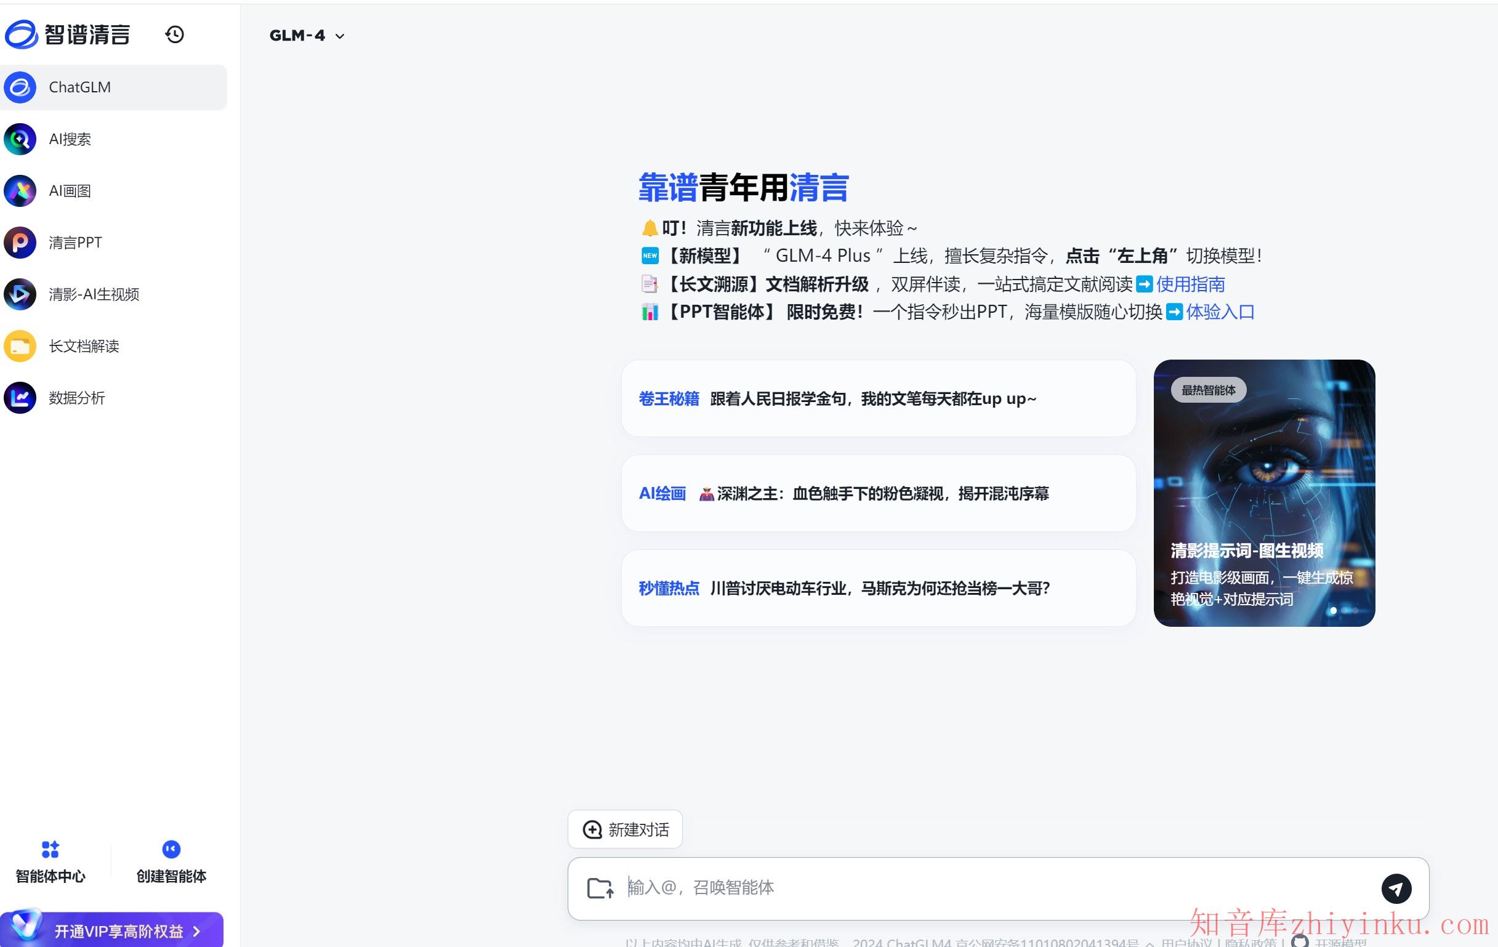This screenshot has width=1498, height=947.
Task: Upload a file using the folder icon
Action: (599, 889)
